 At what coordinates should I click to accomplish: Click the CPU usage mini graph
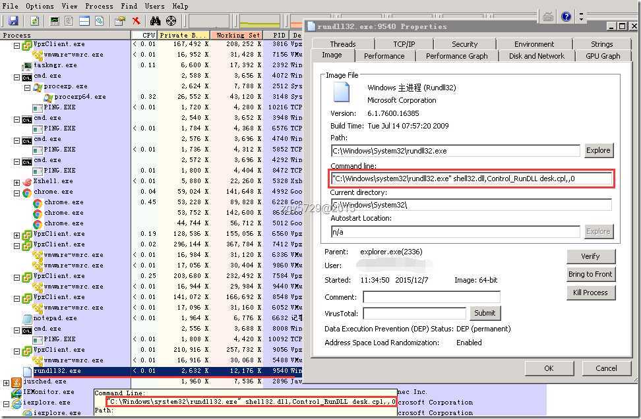[x=209, y=20]
